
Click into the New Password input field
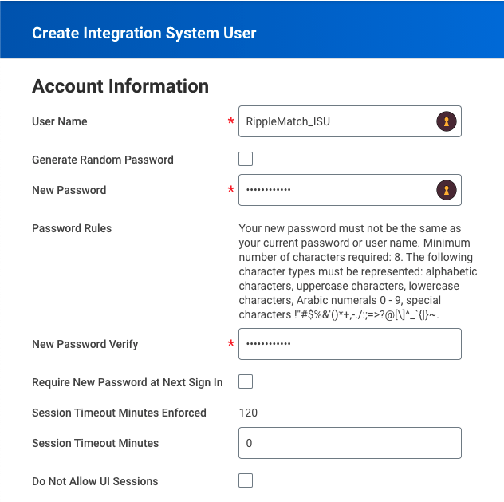pos(335,190)
